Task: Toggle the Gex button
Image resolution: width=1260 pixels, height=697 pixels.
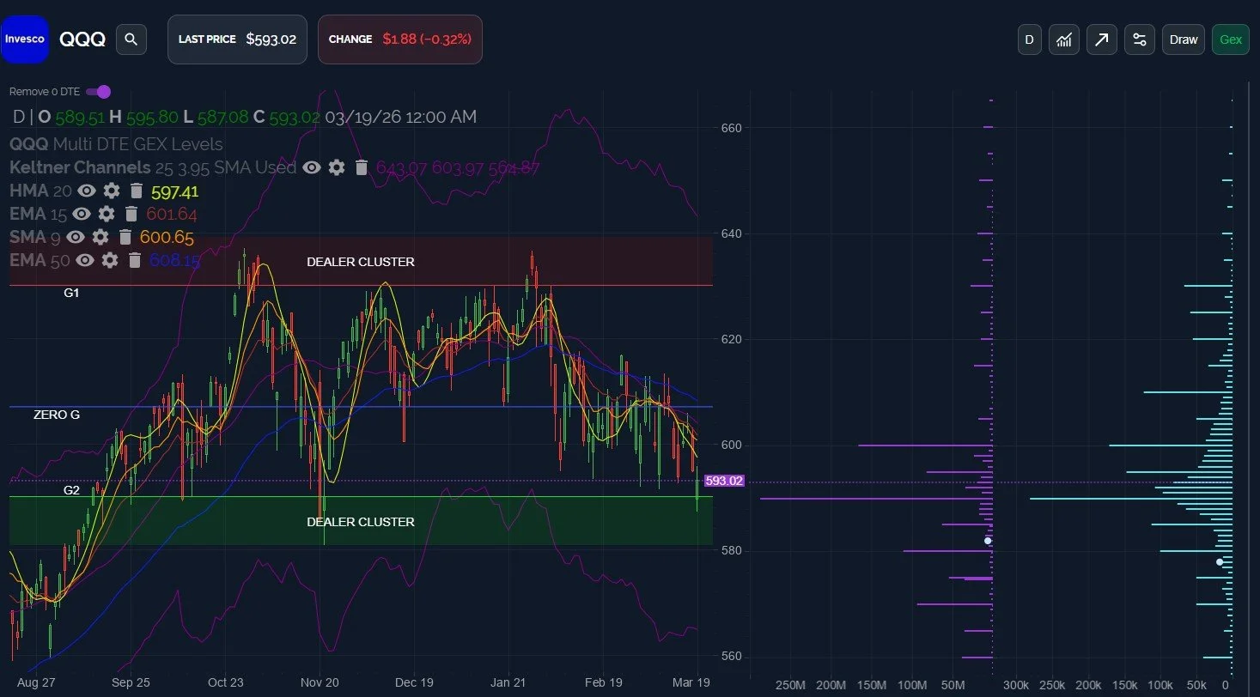Action: [1231, 39]
